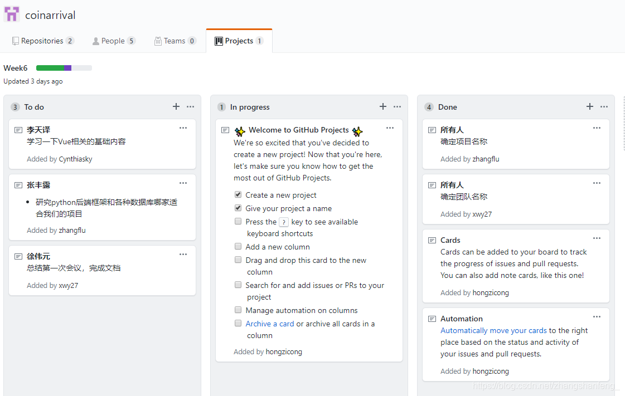The width and height of the screenshot is (625, 396).
Task: Click the Week6 progress bar
Action: [x=64, y=68]
